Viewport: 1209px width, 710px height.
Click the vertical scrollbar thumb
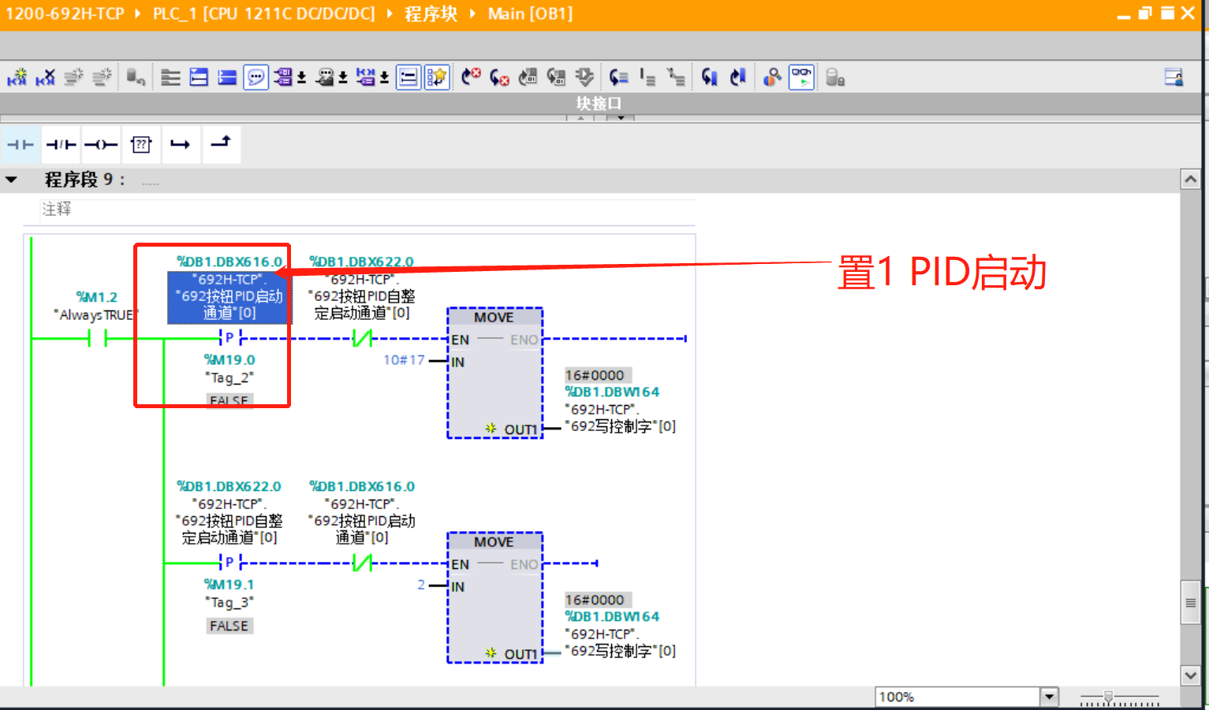pos(1190,603)
